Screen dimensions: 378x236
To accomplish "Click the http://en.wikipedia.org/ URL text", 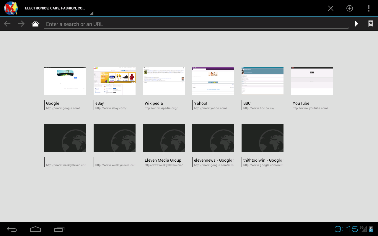I will (x=161, y=108).
